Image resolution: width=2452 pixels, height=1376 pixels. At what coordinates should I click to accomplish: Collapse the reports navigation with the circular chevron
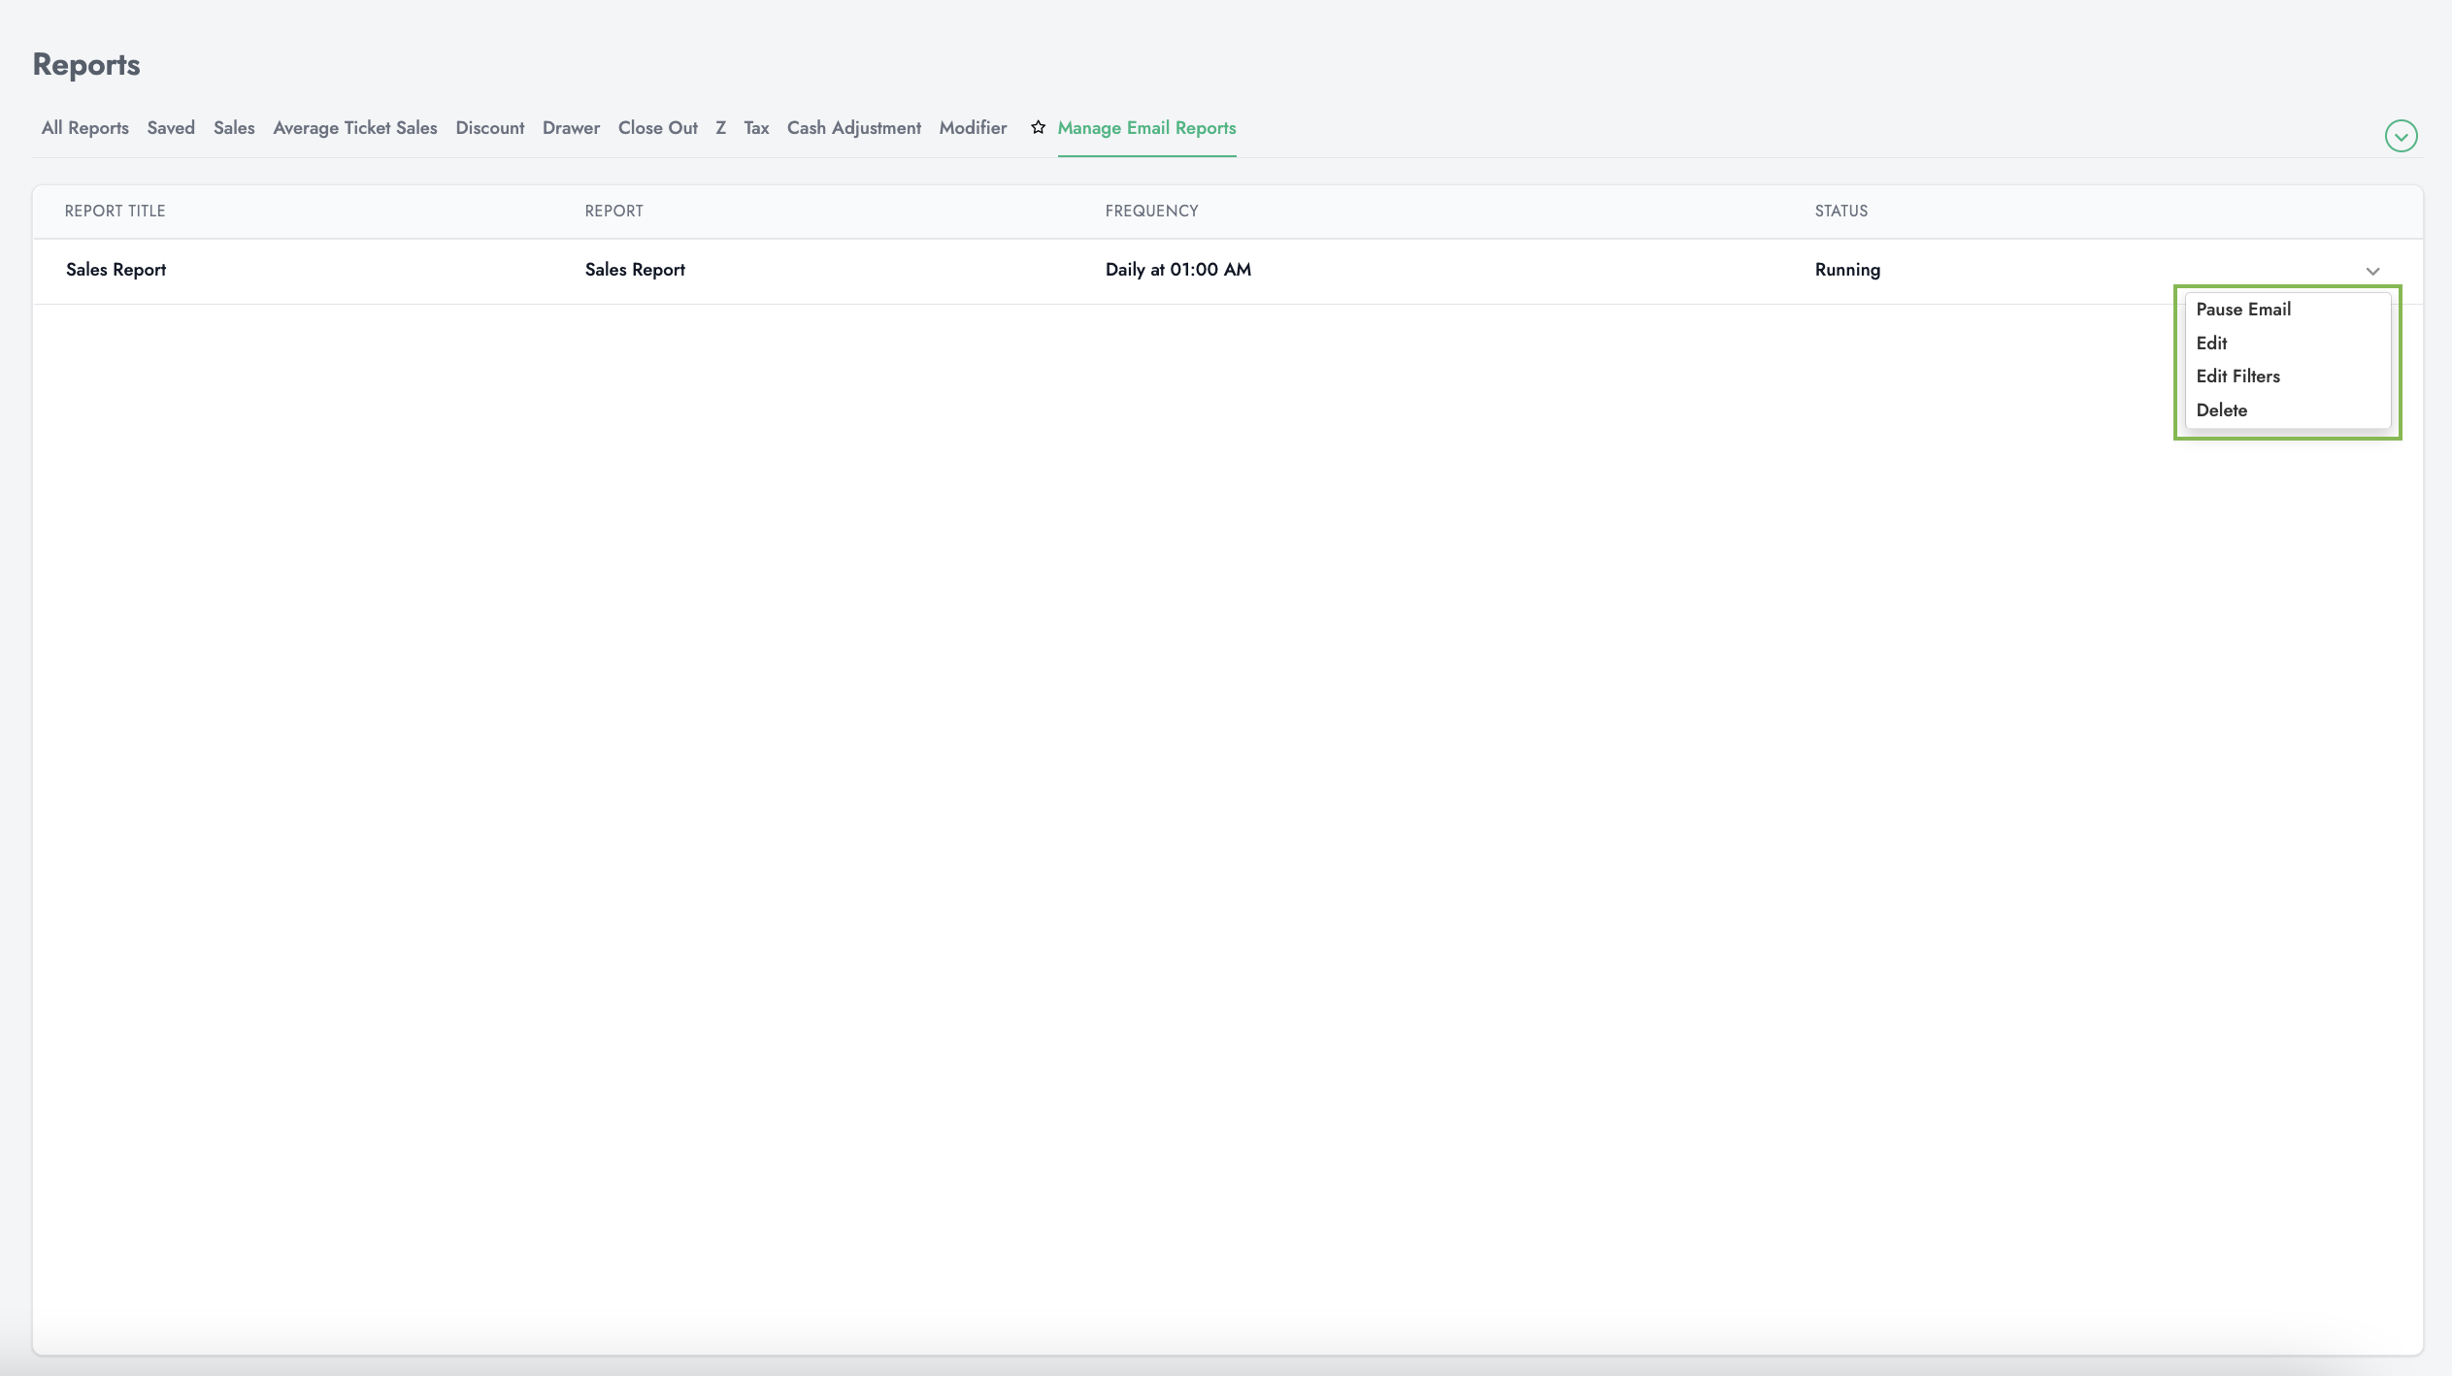(x=2401, y=135)
